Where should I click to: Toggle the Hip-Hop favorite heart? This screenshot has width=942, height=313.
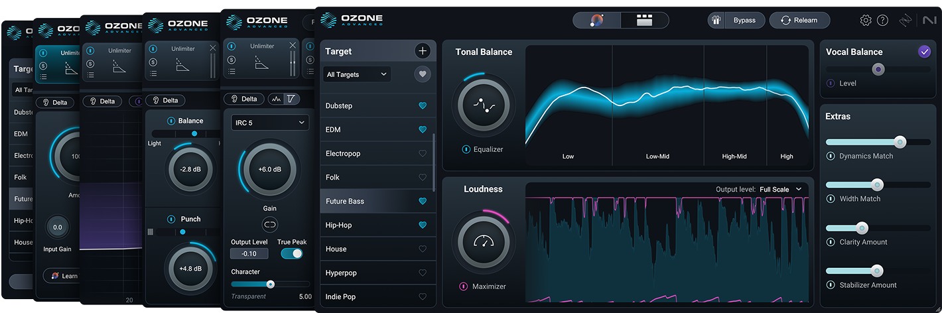[423, 225]
